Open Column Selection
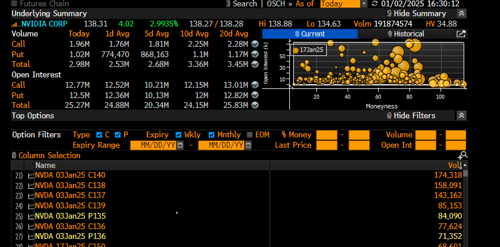This screenshot has width=500, height=247. coord(46,155)
